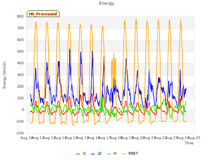
Task: Click the 800 y-axis tick label
Action: (x=20, y=16)
